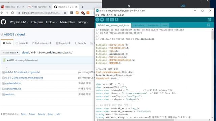Viewport: 216px width, 121px height.
Task: Click the Arduino Upload arrow button
Action: [x=102, y=19]
